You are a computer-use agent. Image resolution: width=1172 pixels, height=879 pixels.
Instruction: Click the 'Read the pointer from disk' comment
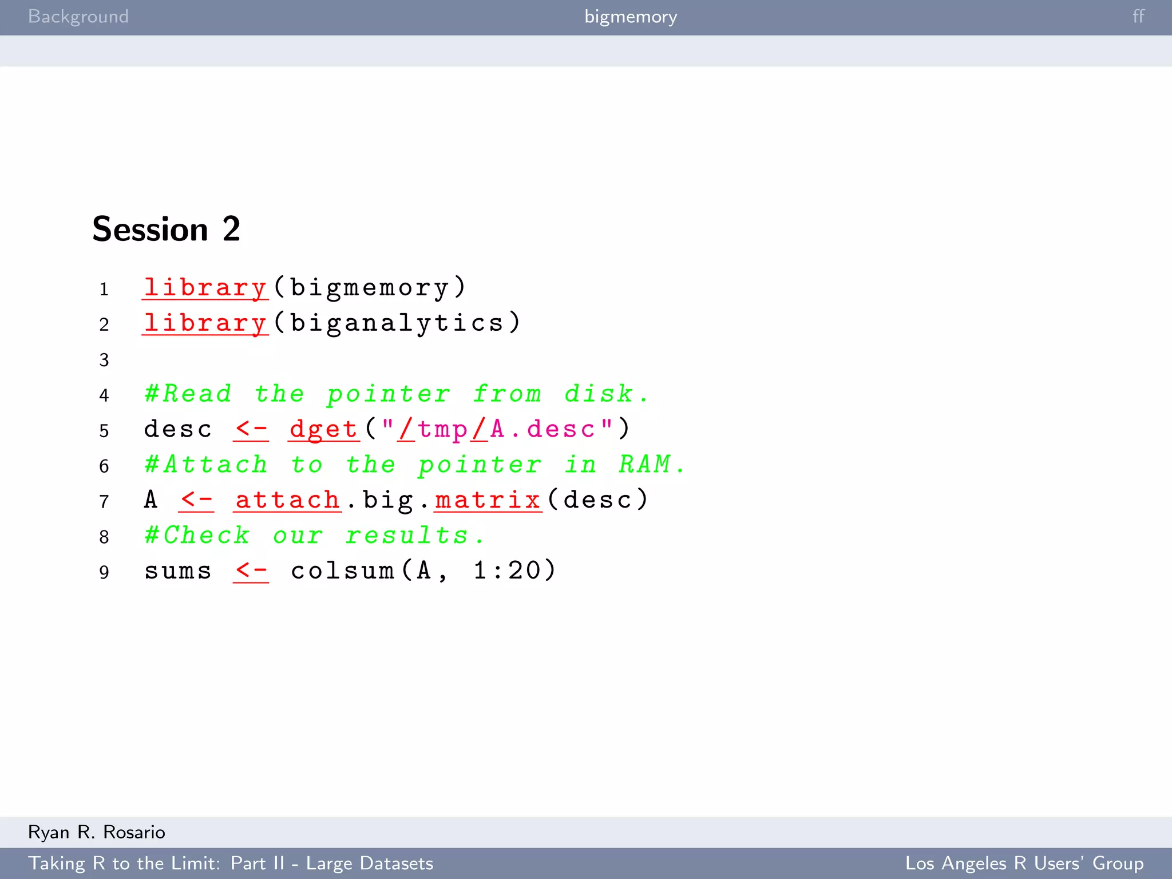(397, 394)
